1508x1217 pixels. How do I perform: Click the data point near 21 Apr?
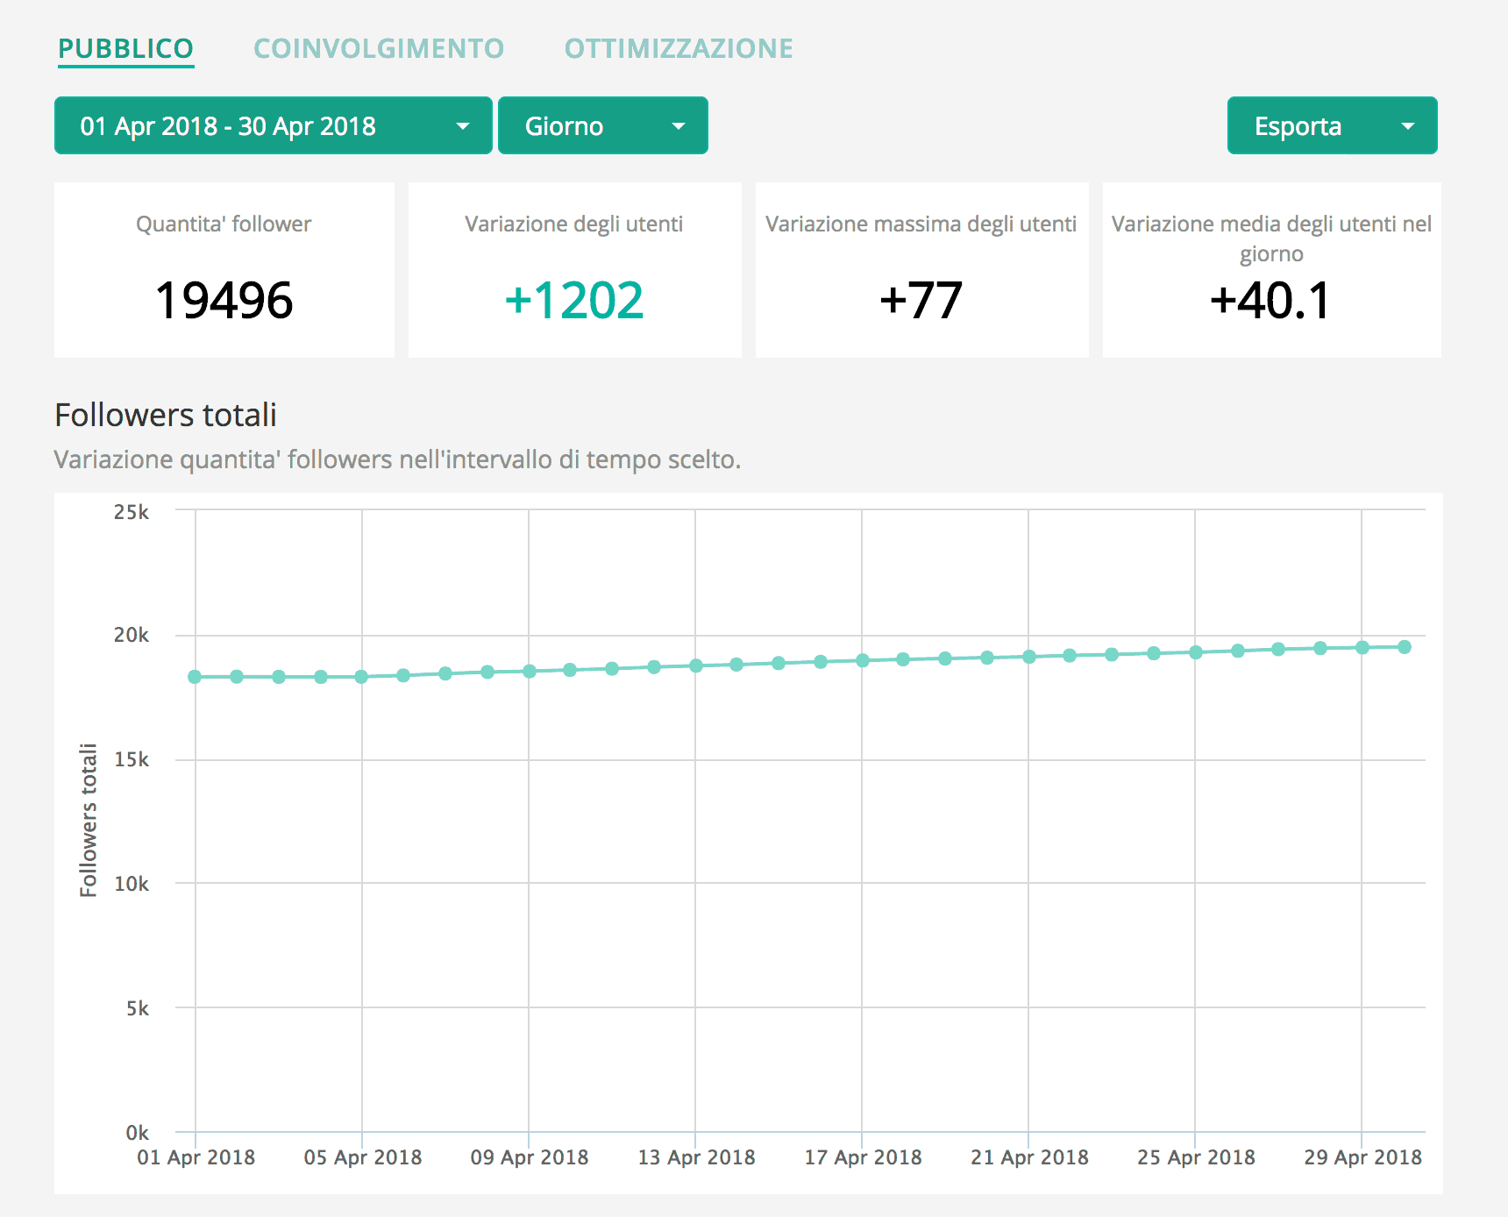coord(1029,657)
